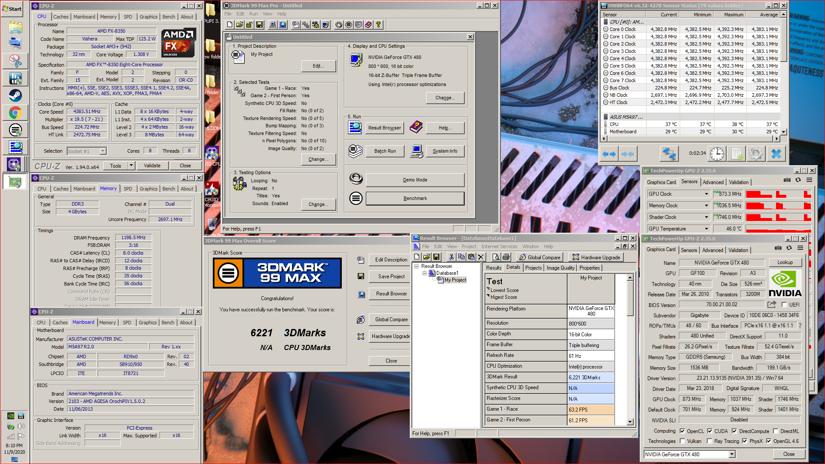
Task: Toggle the Ray Tracing checkbox in GPU-Z
Action: click(x=710, y=441)
